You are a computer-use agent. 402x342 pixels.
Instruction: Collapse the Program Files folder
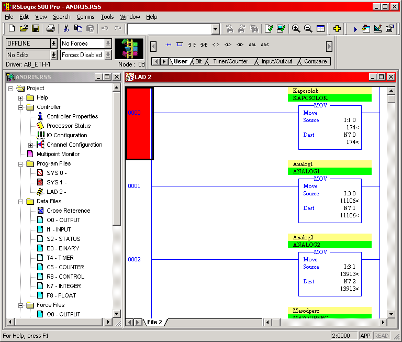(20, 164)
